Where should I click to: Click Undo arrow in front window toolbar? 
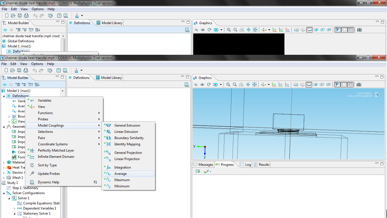click(35, 70)
